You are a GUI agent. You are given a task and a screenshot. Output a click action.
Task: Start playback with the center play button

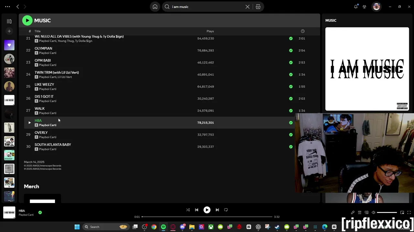207,210
